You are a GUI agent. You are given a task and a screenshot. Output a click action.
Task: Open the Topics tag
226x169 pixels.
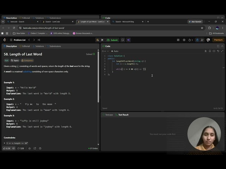click(15, 61)
